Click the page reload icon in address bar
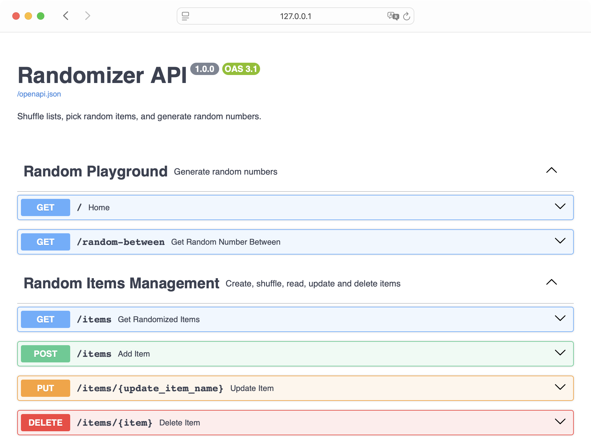591x442 pixels. [x=407, y=16]
